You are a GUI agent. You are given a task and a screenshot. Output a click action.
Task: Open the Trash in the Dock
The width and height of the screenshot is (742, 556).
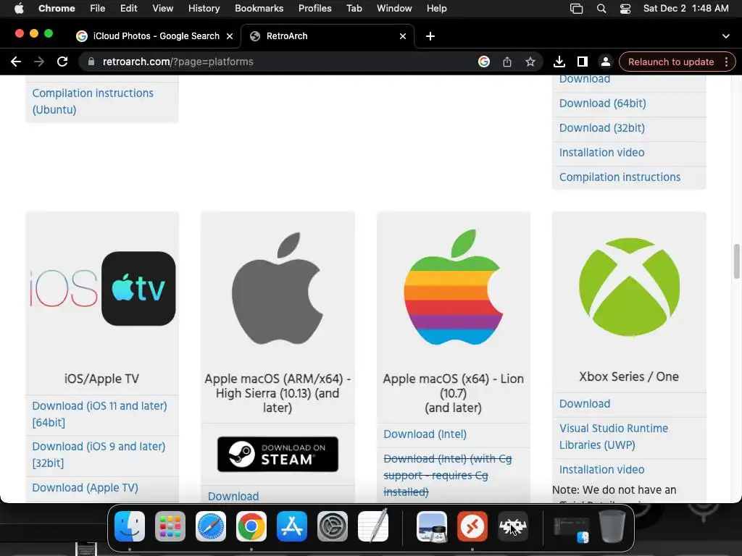612,526
